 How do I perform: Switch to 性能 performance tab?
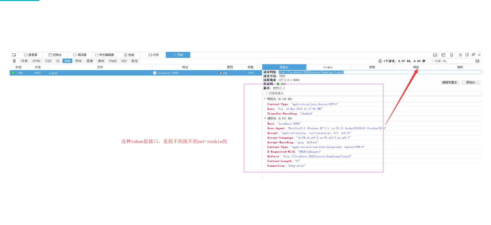(129, 55)
